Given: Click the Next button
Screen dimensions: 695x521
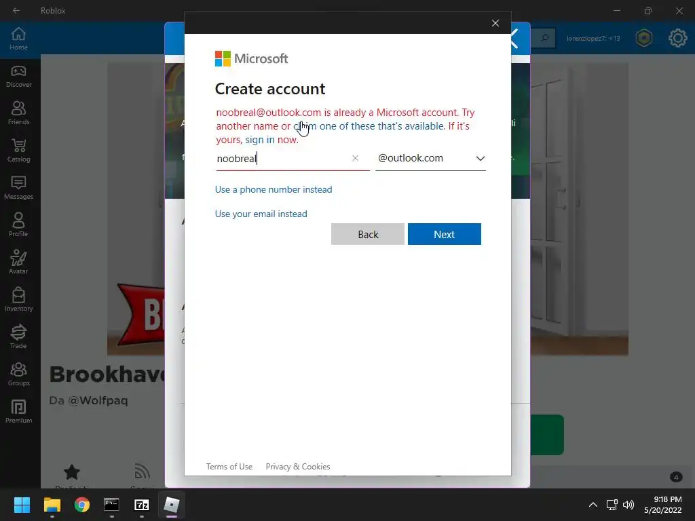Looking at the screenshot, I should click(x=444, y=234).
